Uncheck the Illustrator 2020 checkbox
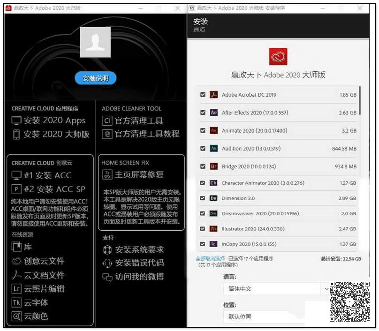 (203, 229)
